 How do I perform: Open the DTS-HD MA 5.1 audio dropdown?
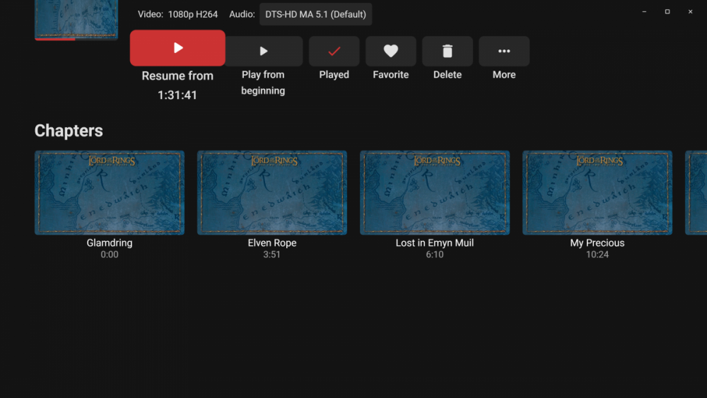[x=315, y=14]
